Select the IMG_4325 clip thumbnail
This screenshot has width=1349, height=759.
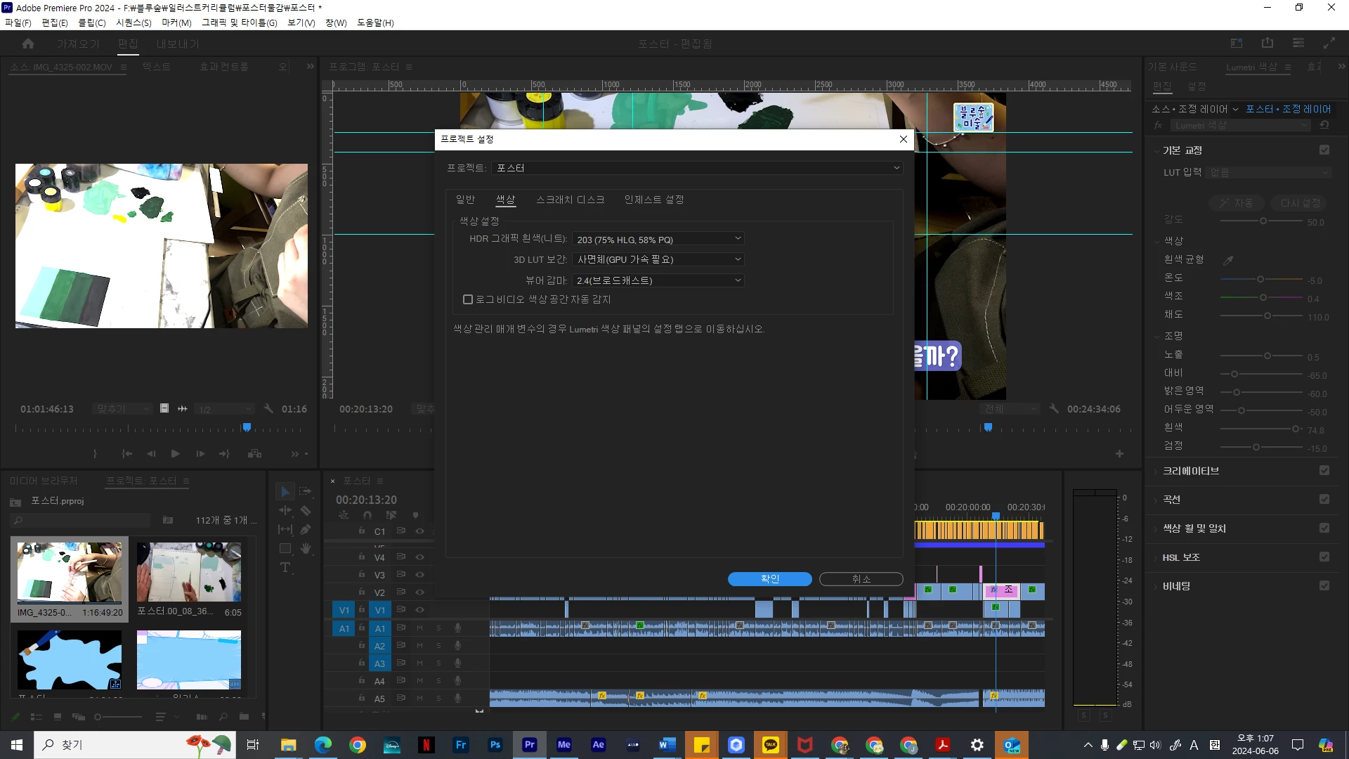coord(69,573)
